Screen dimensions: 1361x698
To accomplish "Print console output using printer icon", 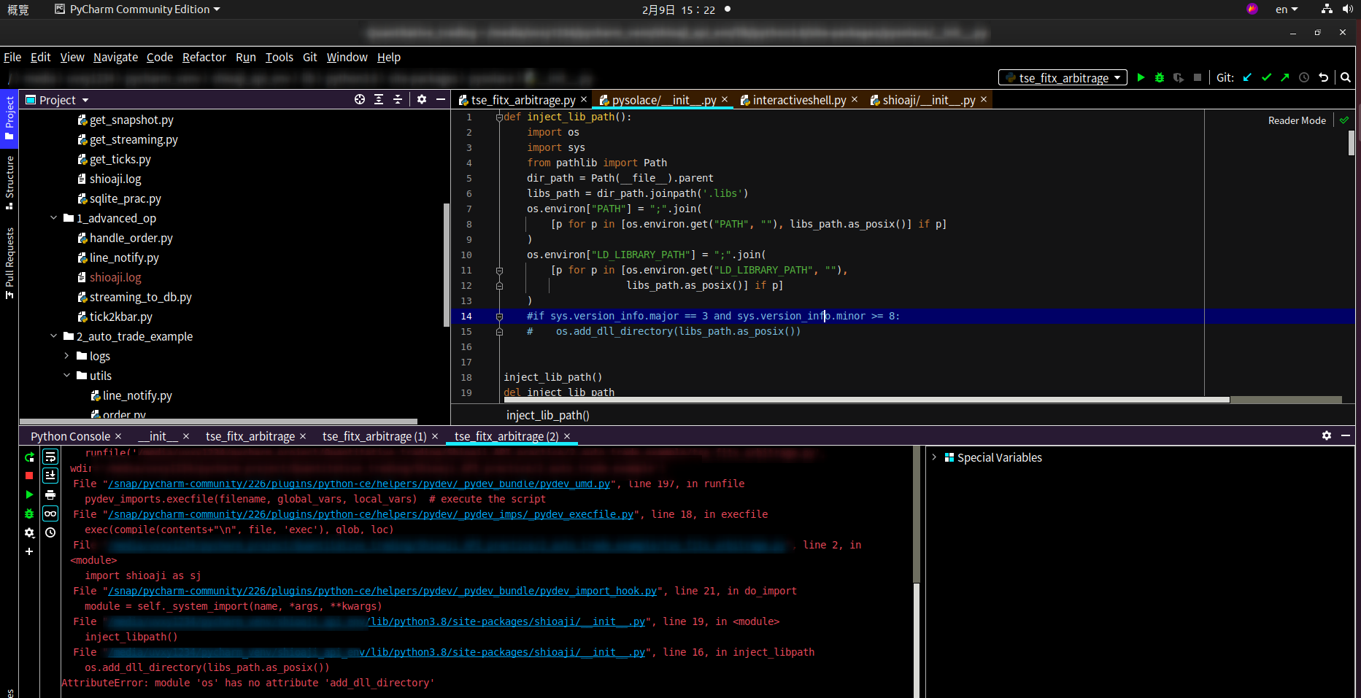I will tap(50, 495).
